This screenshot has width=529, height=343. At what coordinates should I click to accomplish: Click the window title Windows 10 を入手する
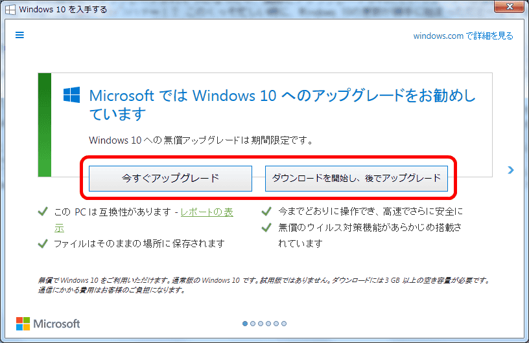(x=63, y=10)
